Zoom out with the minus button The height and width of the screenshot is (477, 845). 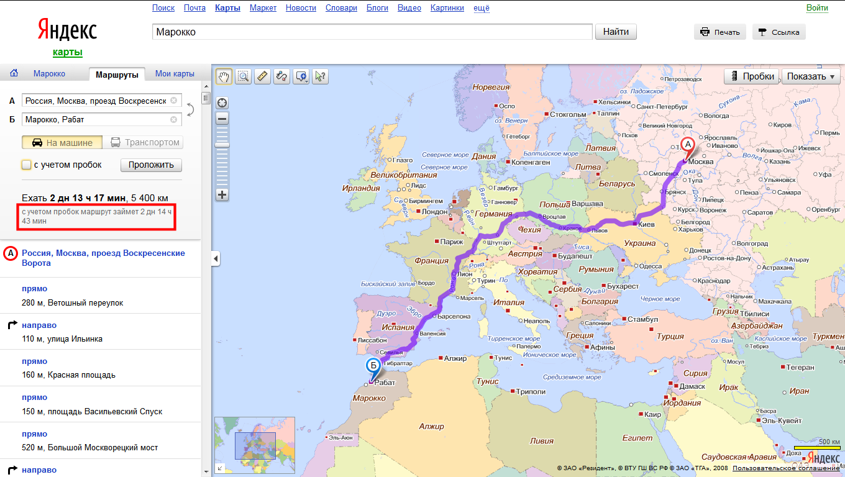pyautogui.click(x=222, y=118)
